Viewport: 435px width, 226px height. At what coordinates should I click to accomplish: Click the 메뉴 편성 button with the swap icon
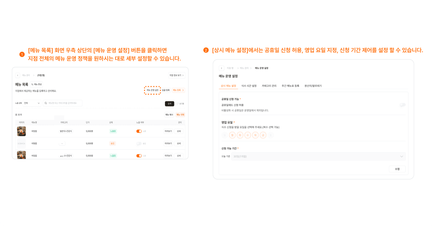(x=37, y=84)
